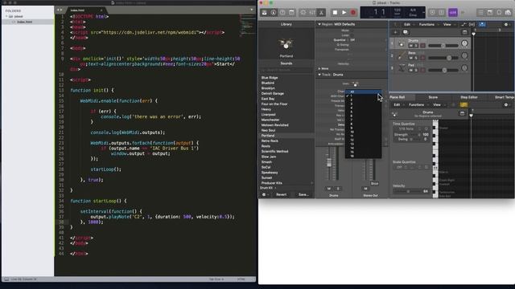Click the Pad track keyboard icon
Image resolution: width=515 pixels, height=289 pixels.
pyautogui.click(x=402, y=68)
